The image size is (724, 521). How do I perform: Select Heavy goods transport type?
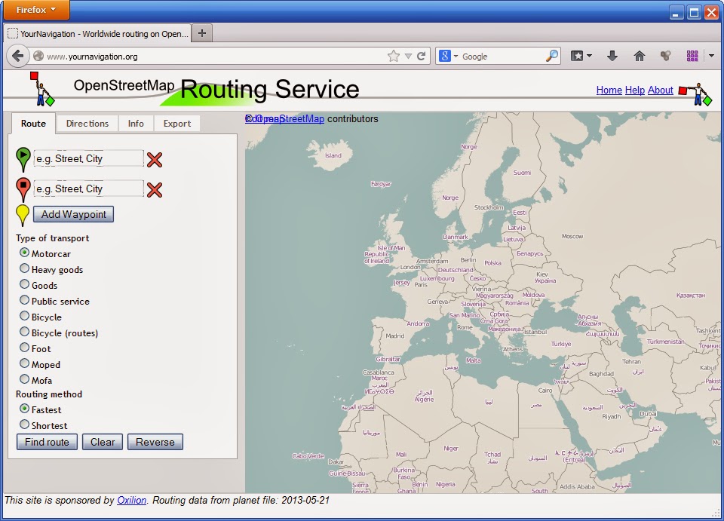(x=24, y=268)
